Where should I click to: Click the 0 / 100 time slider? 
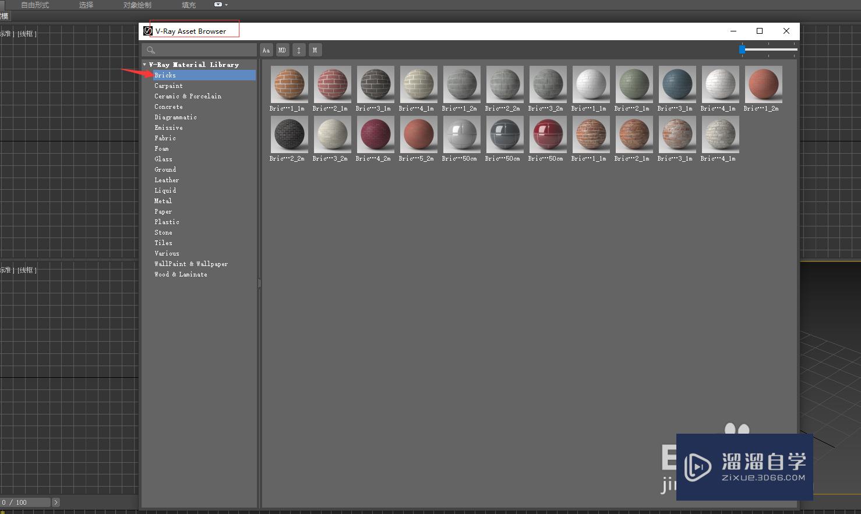(x=26, y=502)
